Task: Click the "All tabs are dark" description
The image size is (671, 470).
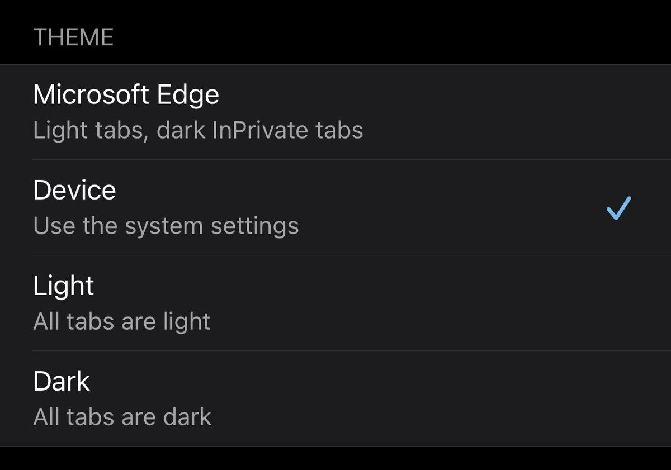Action: [x=122, y=417]
